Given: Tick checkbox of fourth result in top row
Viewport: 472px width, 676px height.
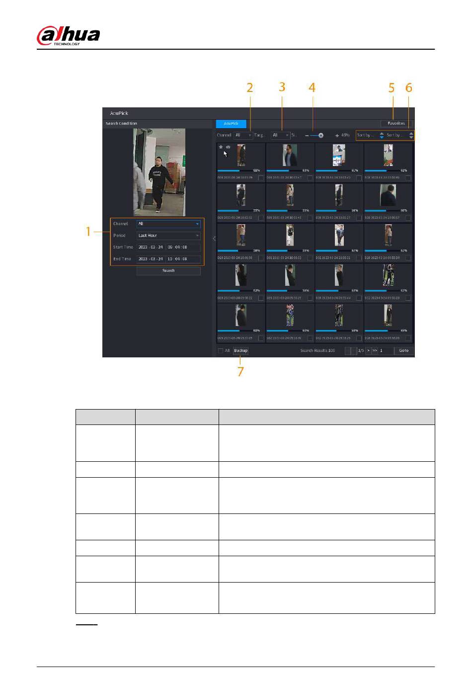Looking at the screenshot, I should coord(408,177).
